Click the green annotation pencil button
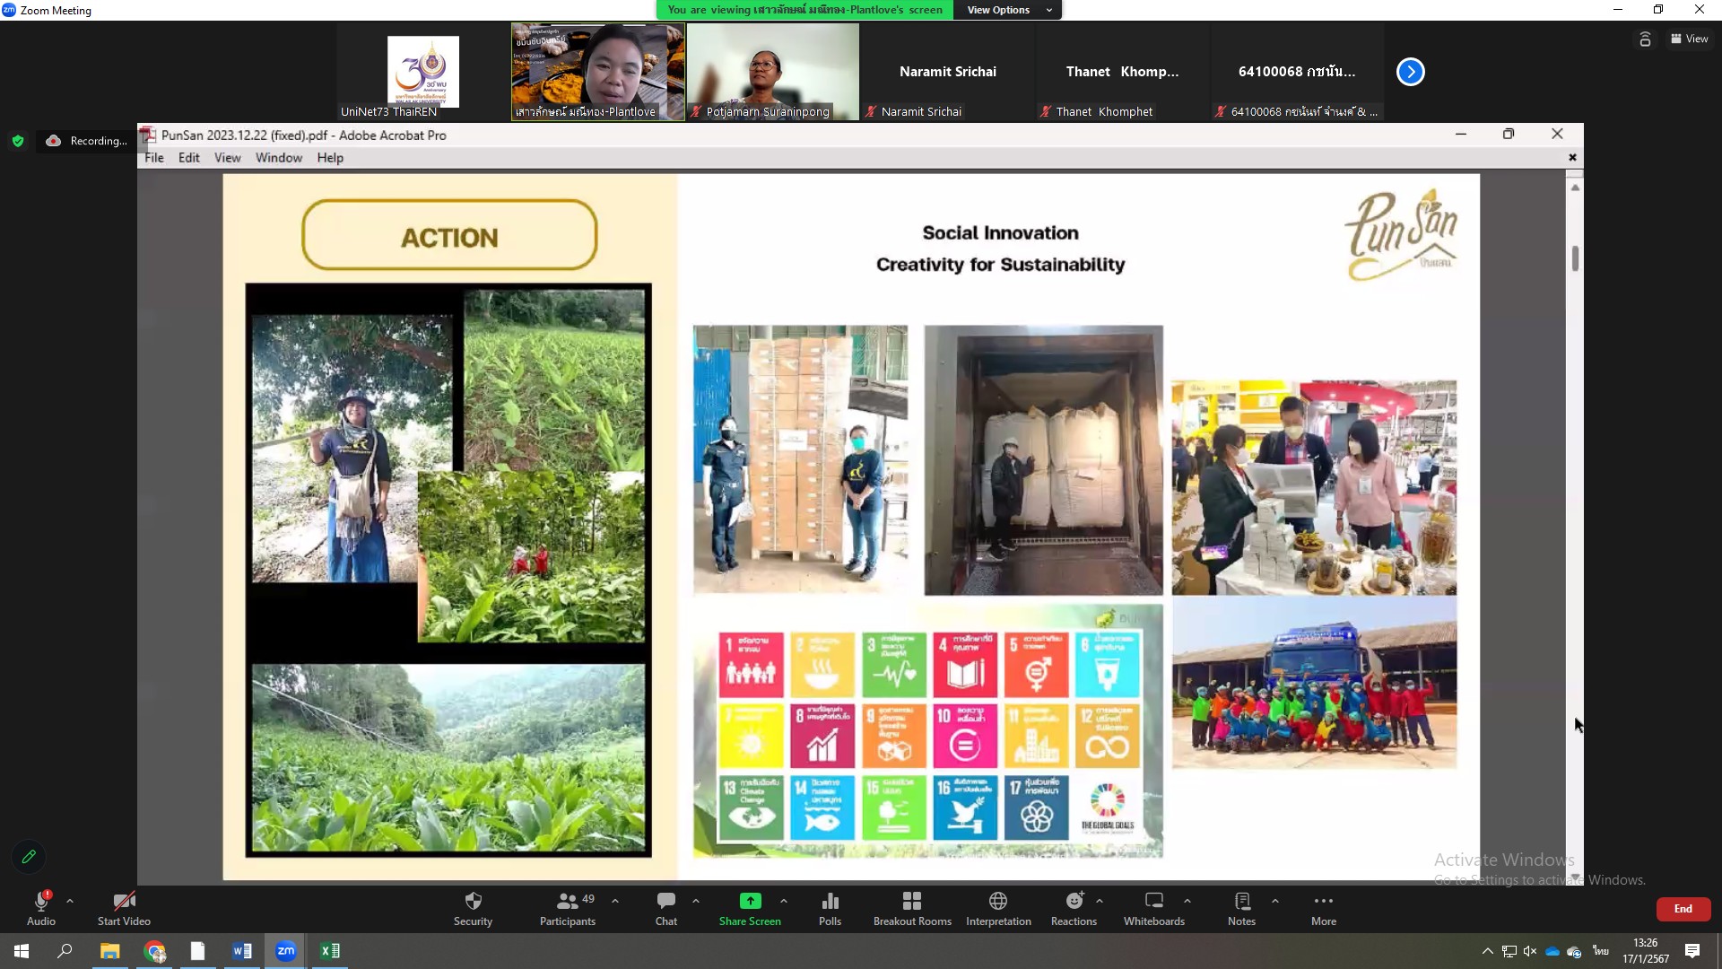The image size is (1722, 969). click(x=29, y=857)
